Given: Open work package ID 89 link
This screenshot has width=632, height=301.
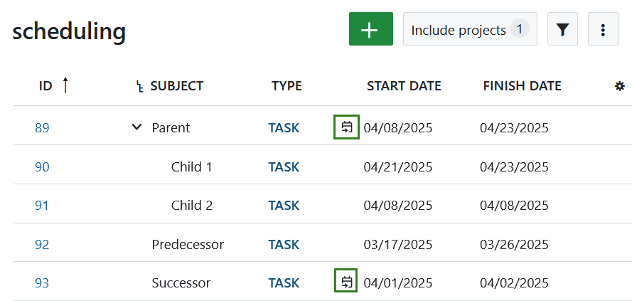Looking at the screenshot, I should tap(42, 128).
